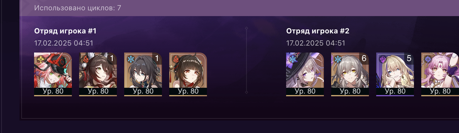Screen dimensions: 459x133
Task: Click the fire element icon on the fox-eared character
Action: [85, 59]
